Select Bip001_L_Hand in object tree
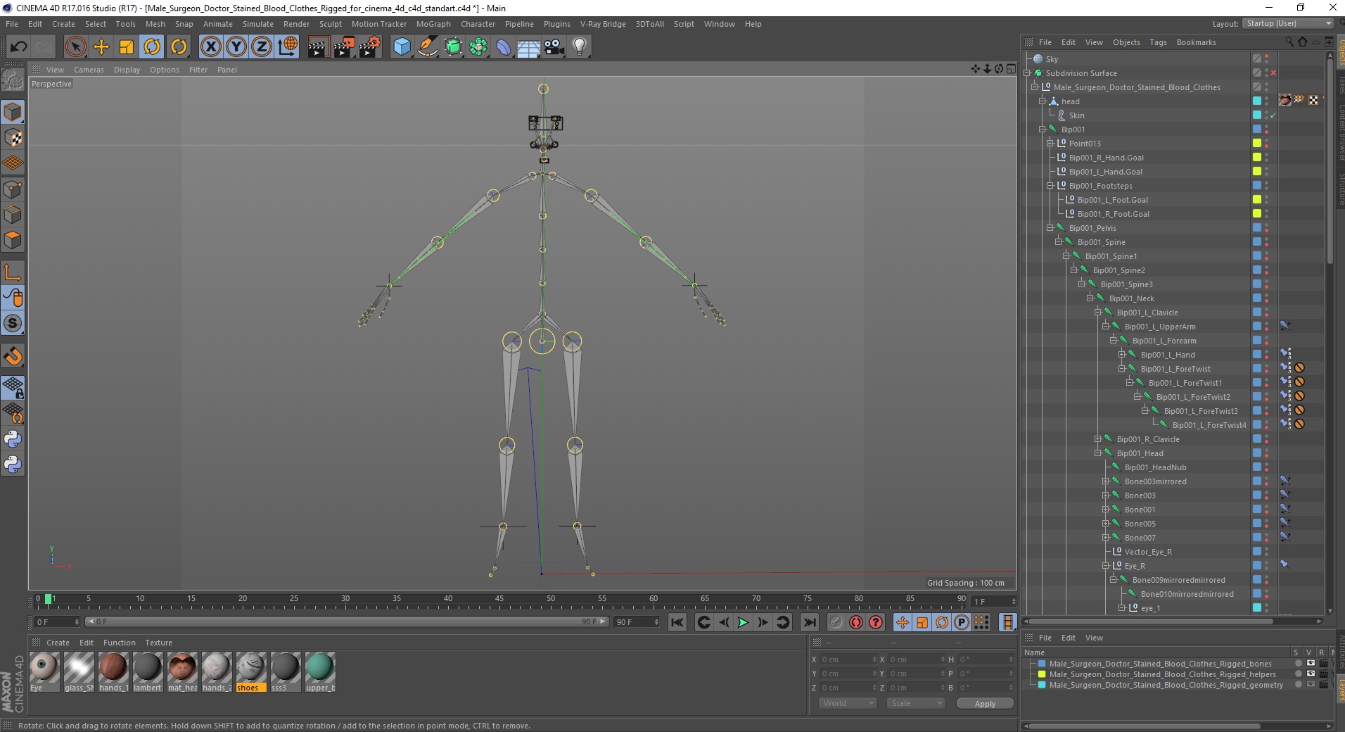Image resolution: width=1345 pixels, height=732 pixels. pos(1168,355)
